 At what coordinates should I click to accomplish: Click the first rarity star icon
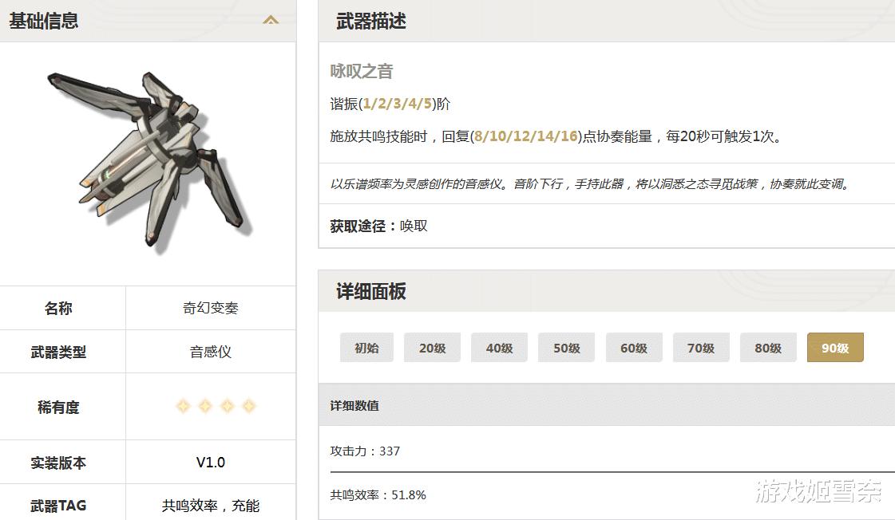(183, 406)
